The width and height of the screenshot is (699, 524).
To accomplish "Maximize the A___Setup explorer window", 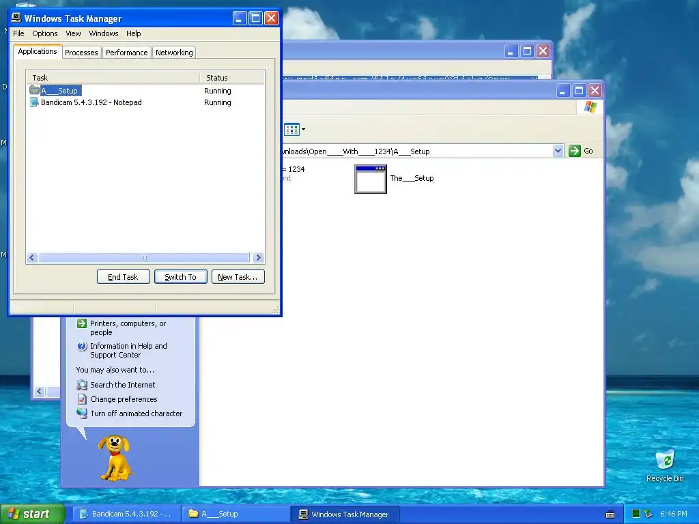I will (x=579, y=91).
